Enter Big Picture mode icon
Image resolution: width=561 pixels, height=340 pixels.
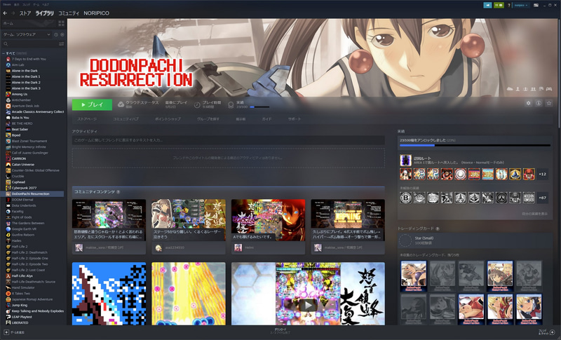pyautogui.click(x=536, y=5)
